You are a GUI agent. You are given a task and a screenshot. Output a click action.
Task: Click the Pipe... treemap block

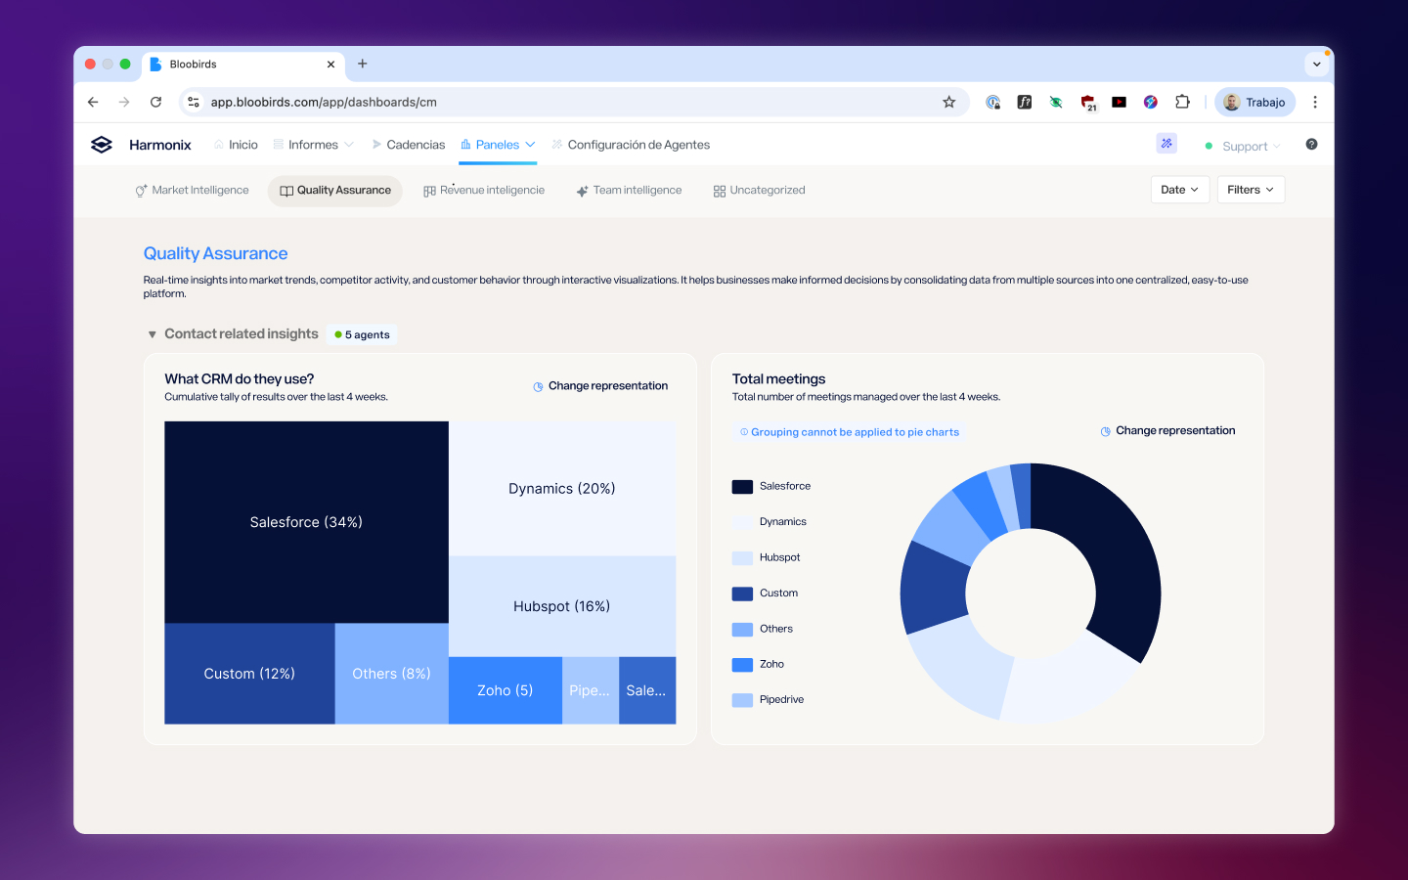[x=591, y=690]
